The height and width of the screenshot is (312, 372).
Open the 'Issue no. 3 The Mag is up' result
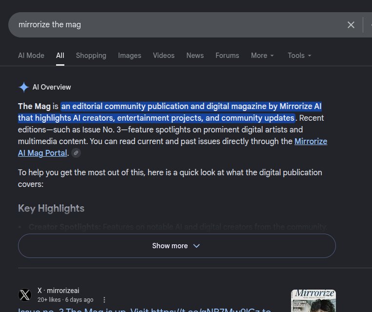click(x=144, y=310)
